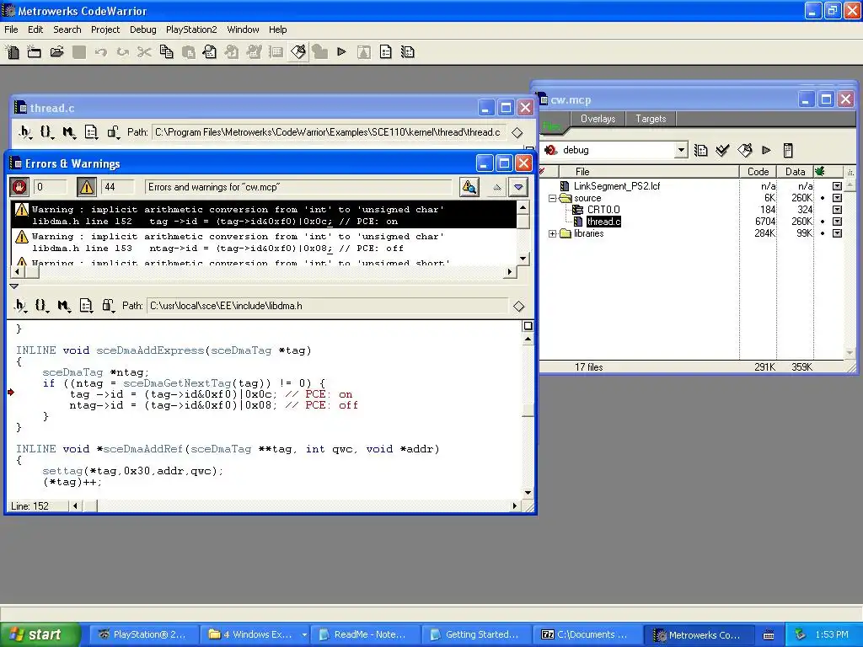Toggle debug info dot for libraries group
This screenshot has width=863, height=647.
(823, 234)
